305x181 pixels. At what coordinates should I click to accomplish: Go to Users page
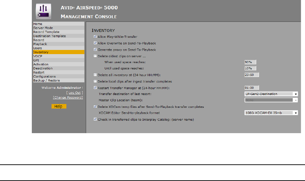click(x=59, y=48)
